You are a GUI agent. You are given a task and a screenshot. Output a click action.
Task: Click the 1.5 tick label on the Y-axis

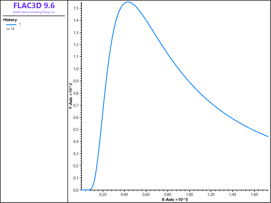75,8
